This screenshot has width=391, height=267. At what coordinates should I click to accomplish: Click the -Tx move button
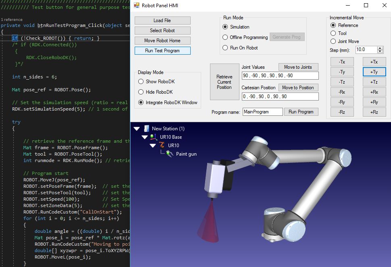pyautogui.click(x=342, y=62)
